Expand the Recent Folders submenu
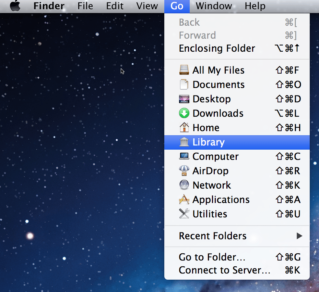 pyautogui.click(x=237, y=236)
